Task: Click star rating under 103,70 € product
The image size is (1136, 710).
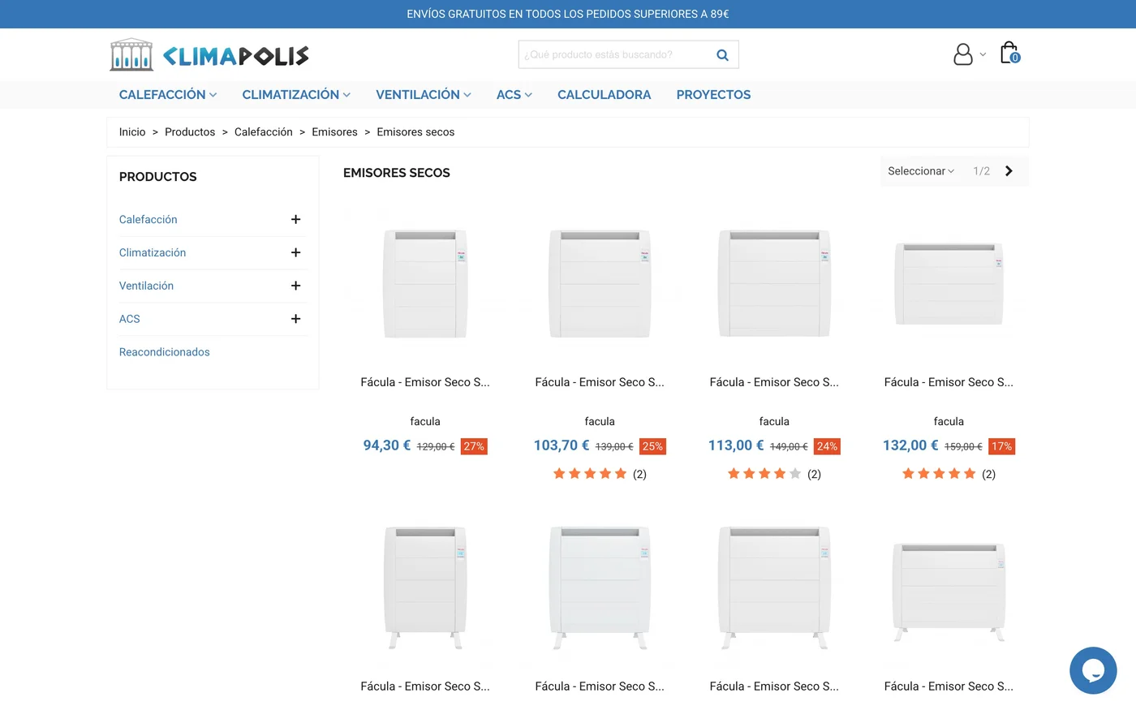Action: (x=590, y=474)
